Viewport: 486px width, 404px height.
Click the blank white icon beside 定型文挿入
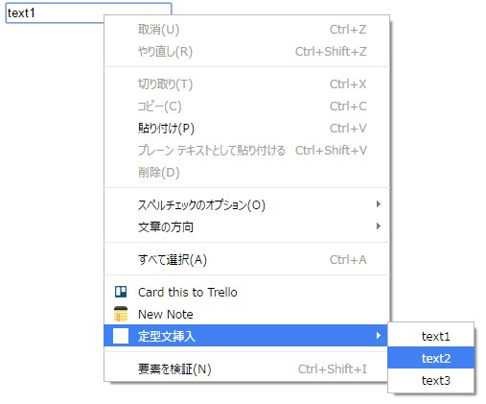121,336
